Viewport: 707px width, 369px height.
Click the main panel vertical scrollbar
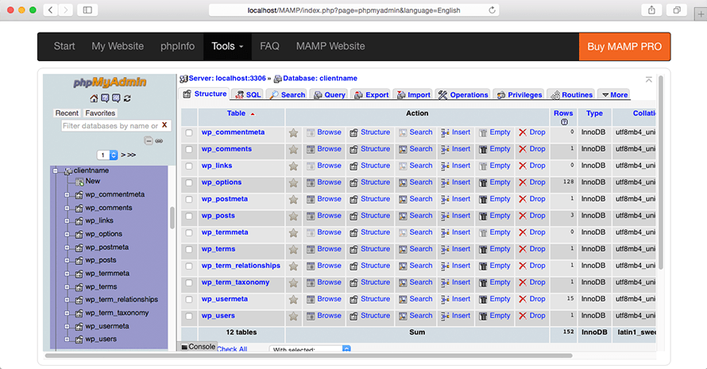point(661,172)
